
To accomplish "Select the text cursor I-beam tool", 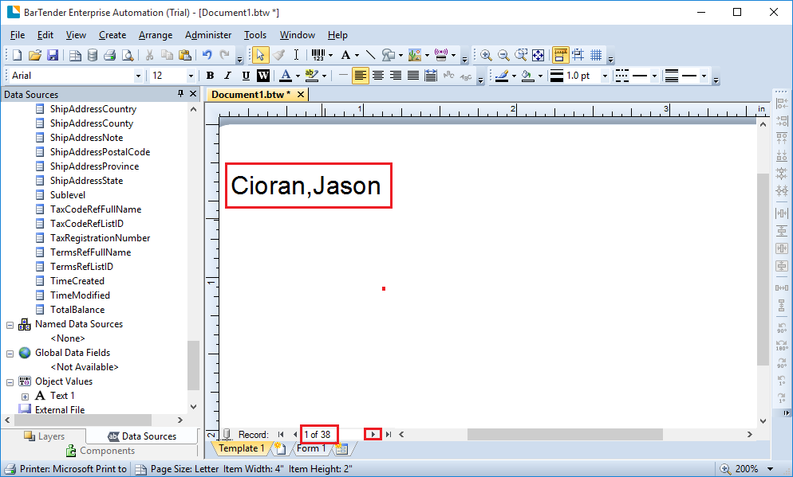I will pos(296,55).
